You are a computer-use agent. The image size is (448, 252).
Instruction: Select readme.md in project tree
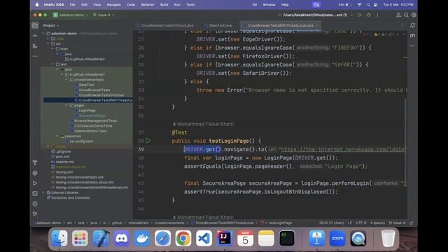pos(65,162)
